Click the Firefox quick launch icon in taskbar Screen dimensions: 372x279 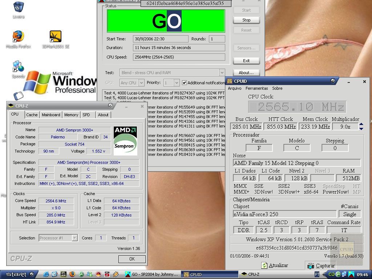coord(72,274)
